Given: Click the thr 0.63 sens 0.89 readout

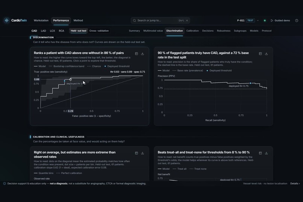Looking at the screenshot, I should (x=127, y=72).
